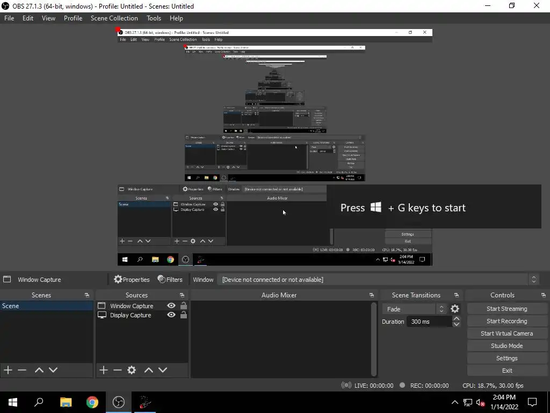Add a new source with plus icon

click(x=104, y=370)
